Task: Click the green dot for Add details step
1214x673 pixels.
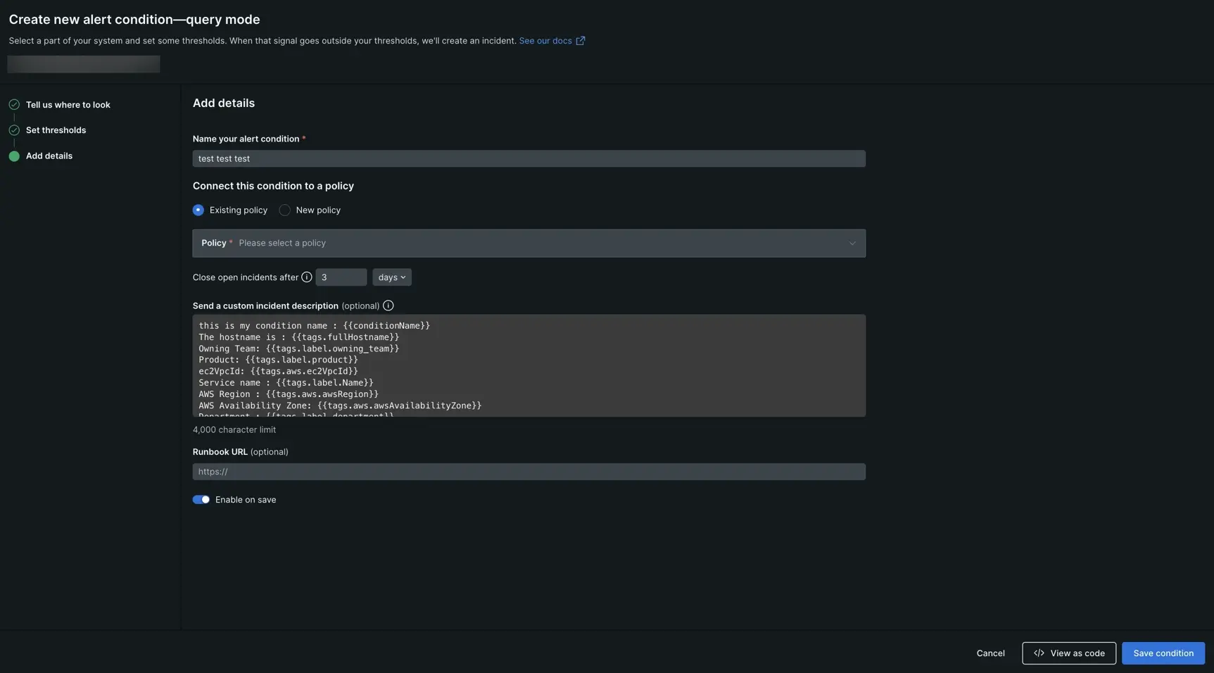Action: point(14,156)
